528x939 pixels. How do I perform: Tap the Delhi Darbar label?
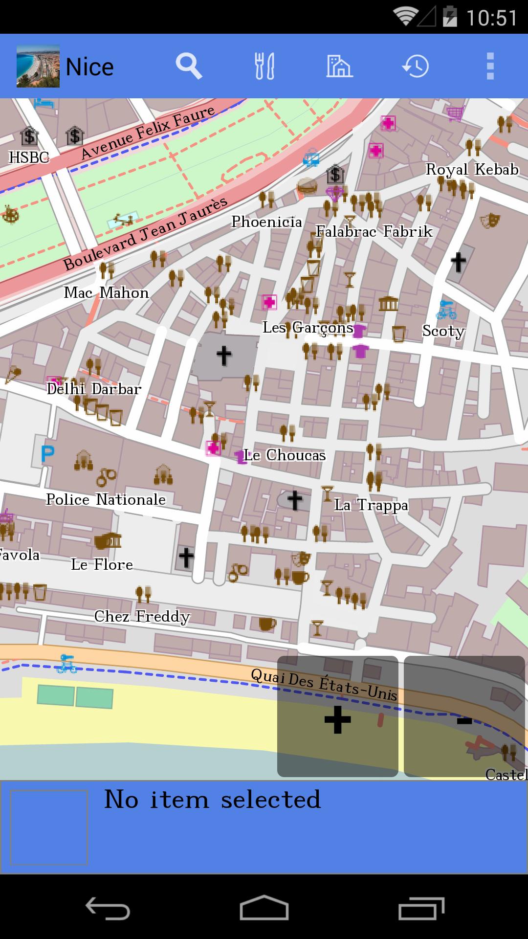point(94,389)
